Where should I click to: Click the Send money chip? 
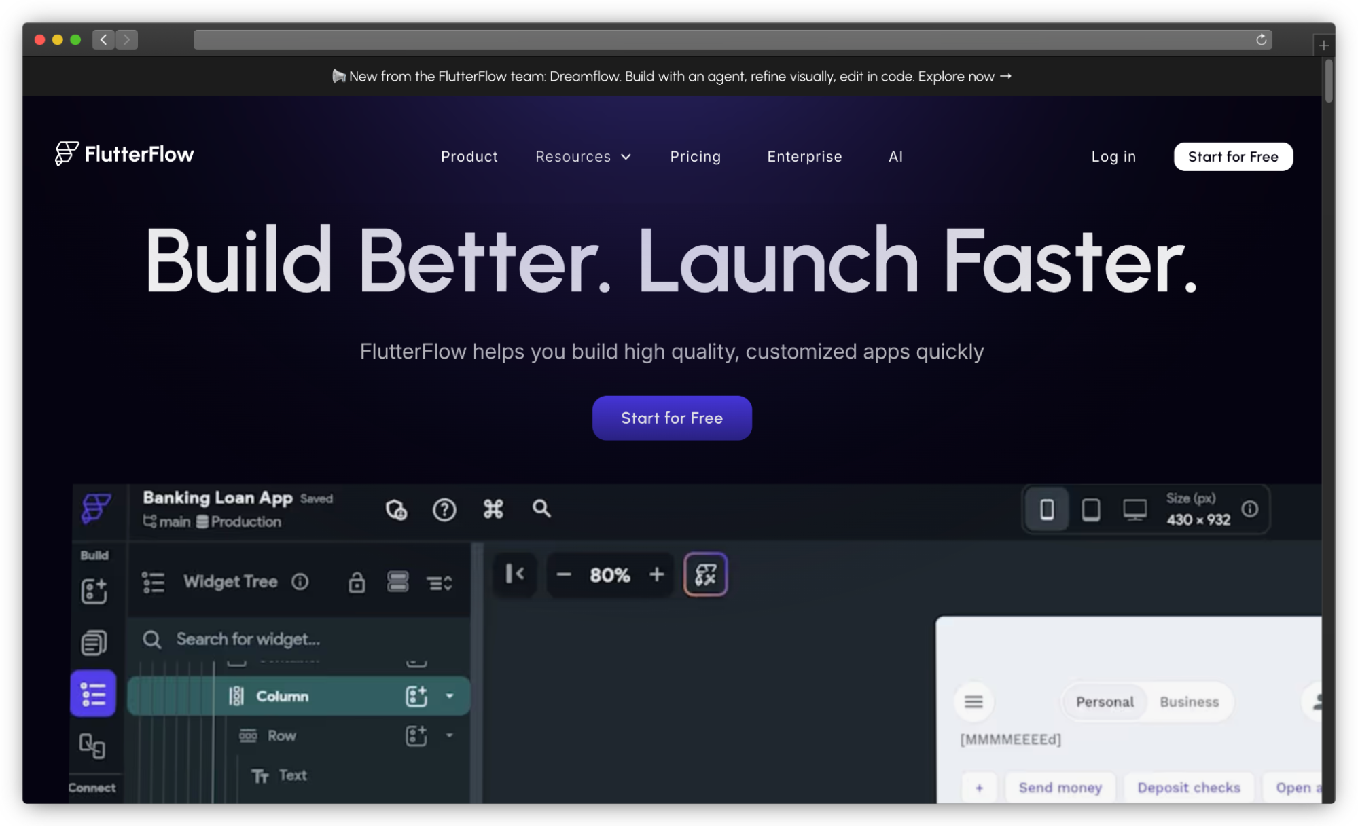[1060, 788]
